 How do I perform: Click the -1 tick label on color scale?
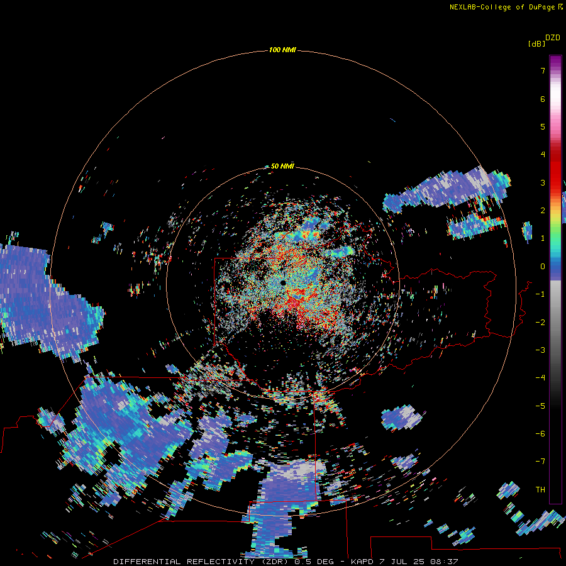540,294
